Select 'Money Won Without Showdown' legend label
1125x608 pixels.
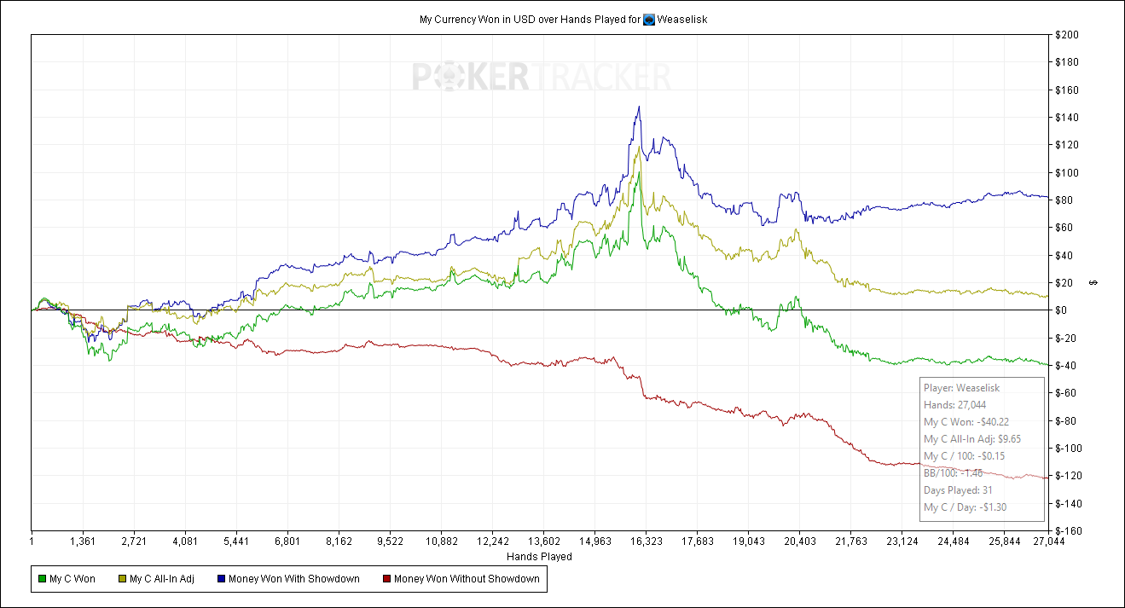[467, 579]
